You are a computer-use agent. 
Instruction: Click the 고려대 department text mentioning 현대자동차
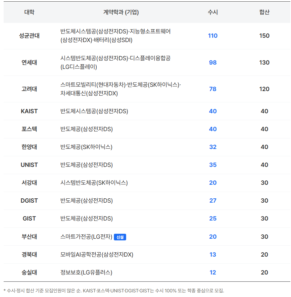[121, 89]
